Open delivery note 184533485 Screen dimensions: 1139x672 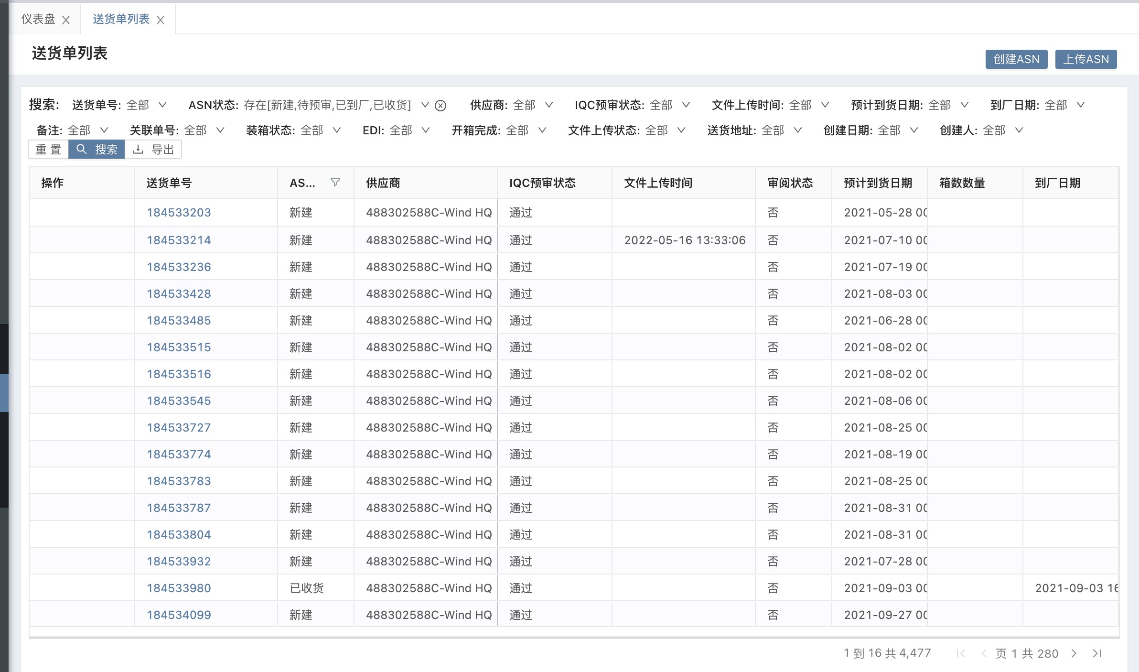[179, 320]
